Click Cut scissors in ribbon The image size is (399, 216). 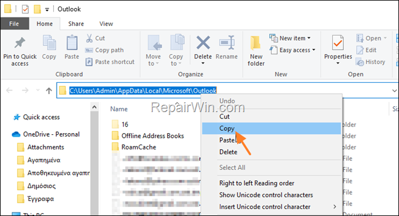pos(95,38)
